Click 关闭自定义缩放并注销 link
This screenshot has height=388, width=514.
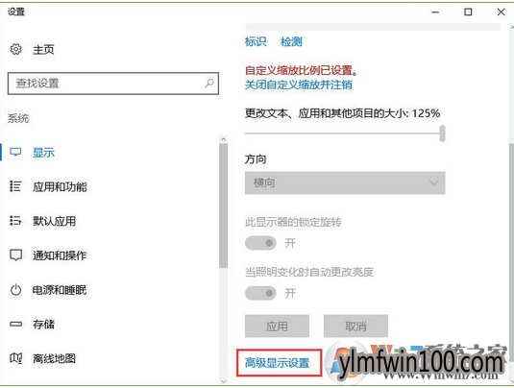tap(298, 85)
